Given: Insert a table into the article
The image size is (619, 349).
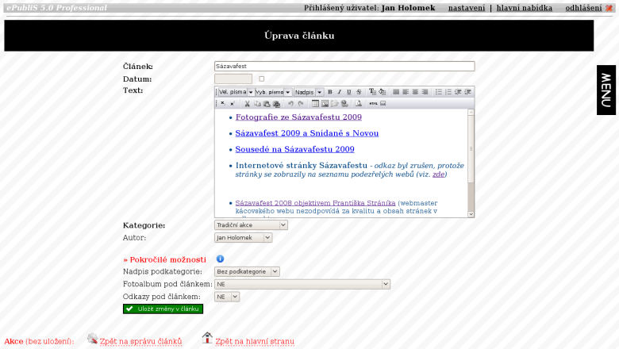Looking at the screenshot, I should pos(315,103).
